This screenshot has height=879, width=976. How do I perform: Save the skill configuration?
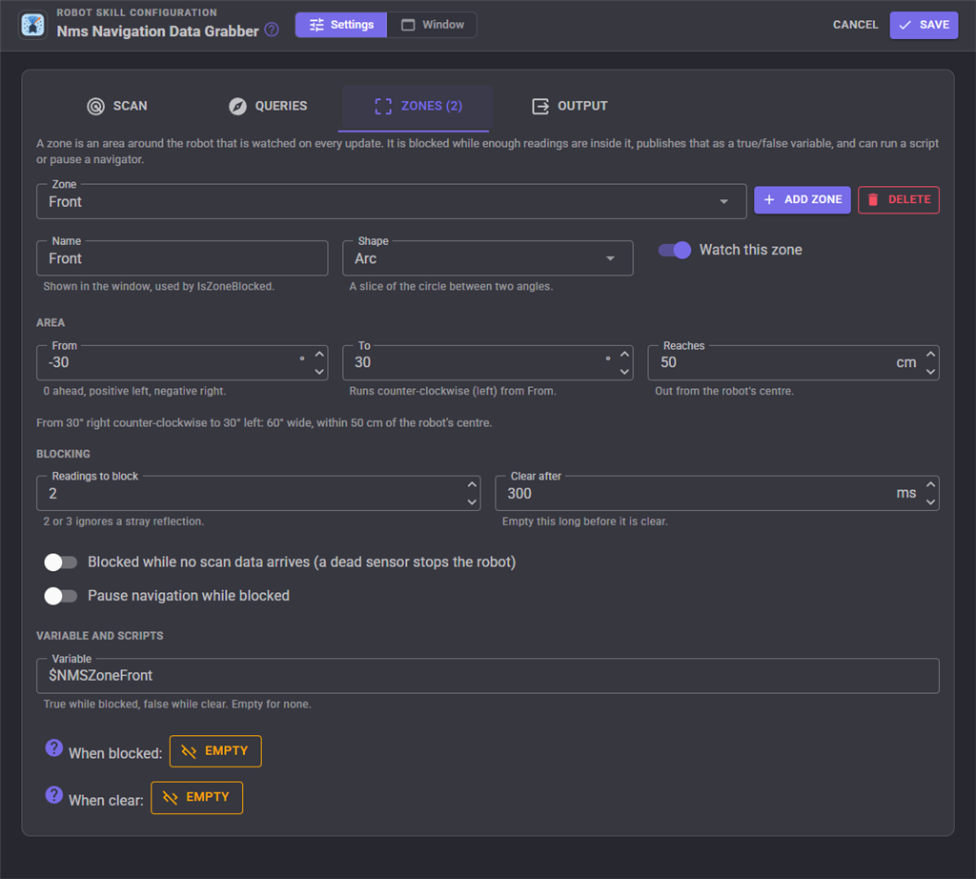coord(924,25)
